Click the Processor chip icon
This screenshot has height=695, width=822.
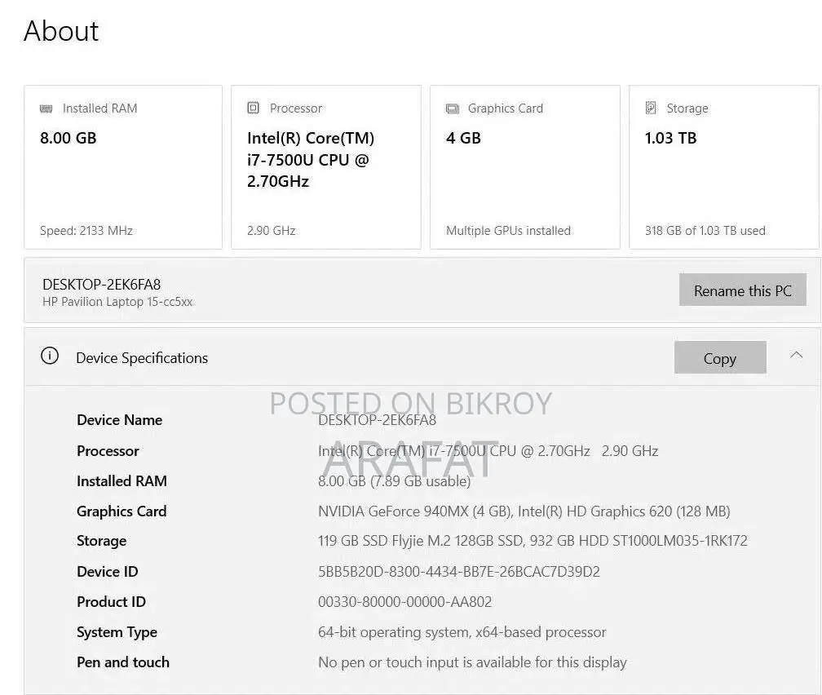[x=253, y=108]
